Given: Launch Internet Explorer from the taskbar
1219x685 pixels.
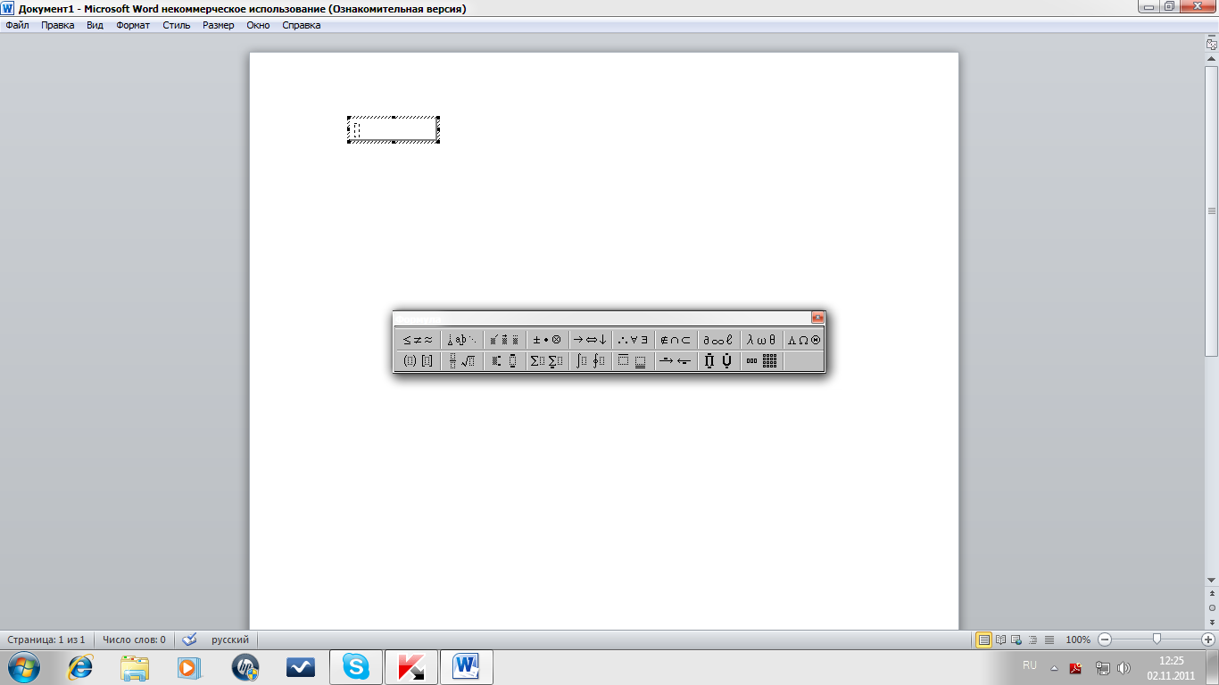Looking at the screenshot, I should (80, 667).
